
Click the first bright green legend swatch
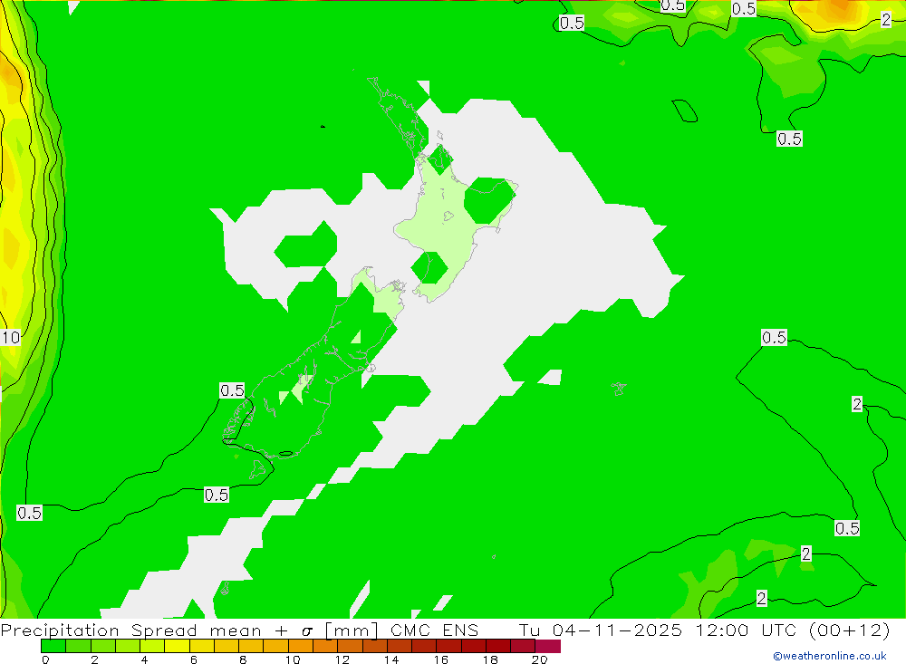tap(53, 646)
